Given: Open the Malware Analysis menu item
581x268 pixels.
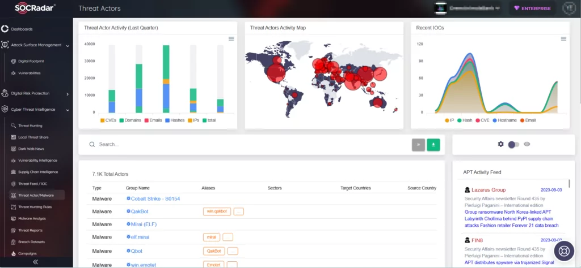Looking at the screenshot, I should [32, 219].
